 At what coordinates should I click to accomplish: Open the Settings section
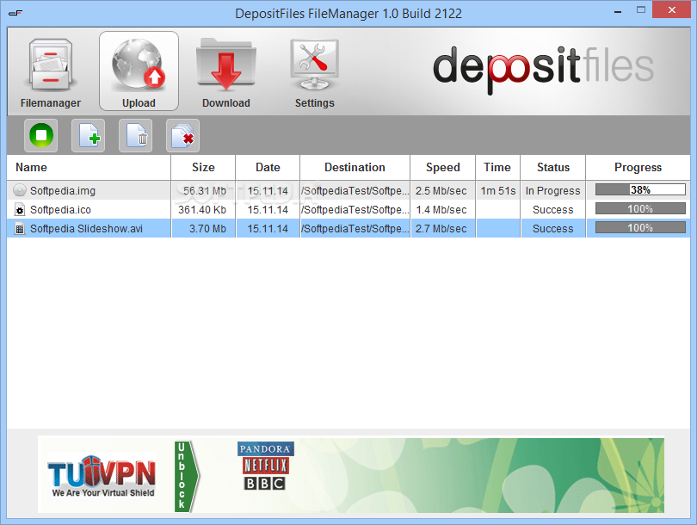pyautogui.click(x=314, y=71)
